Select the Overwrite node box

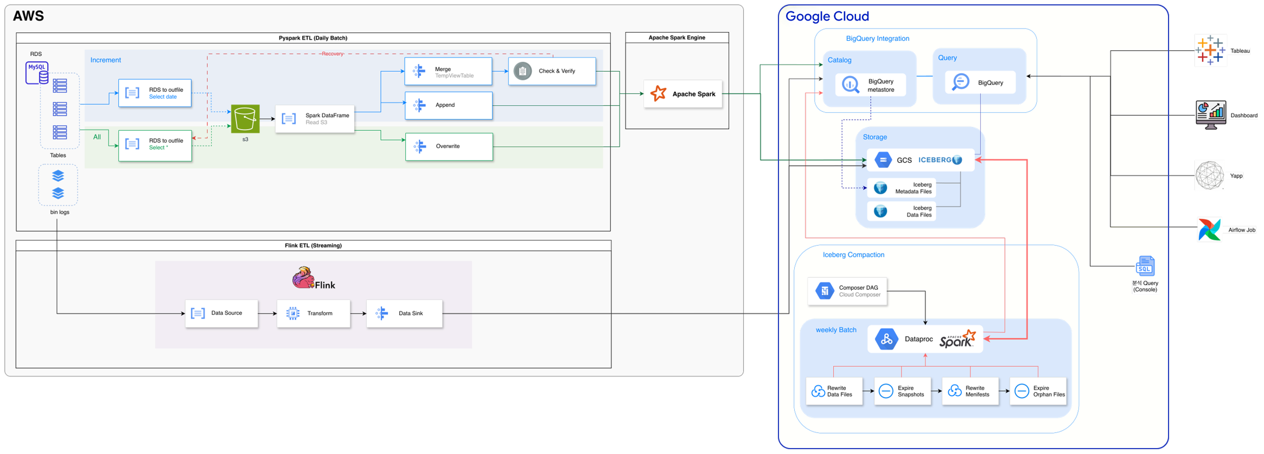pyautogui.click(x=449, y=146)
